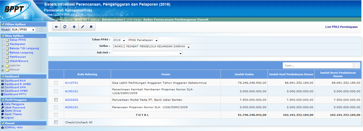Open the Modul KUA / PPAS dropdown

(x=23, y=30)
